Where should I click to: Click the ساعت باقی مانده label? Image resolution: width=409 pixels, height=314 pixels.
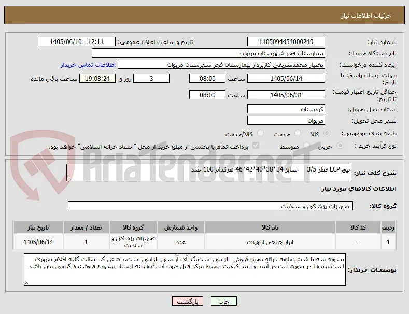(54, 79)
